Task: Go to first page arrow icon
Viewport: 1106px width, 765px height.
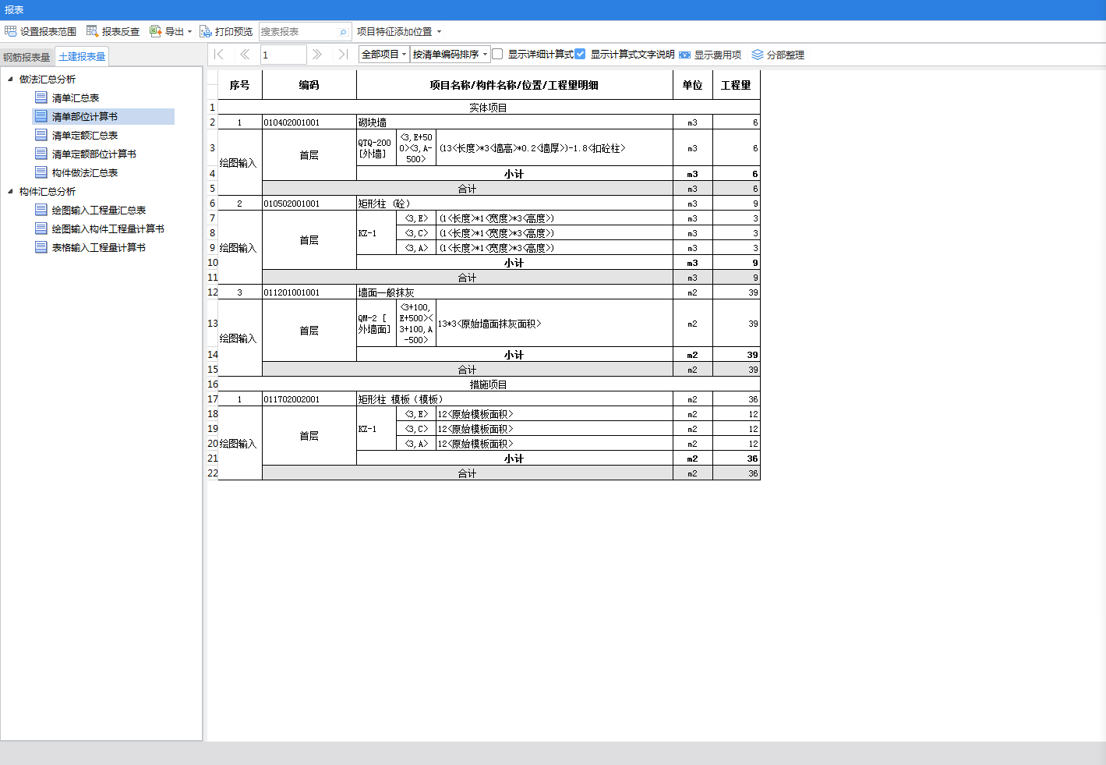Action: point(219,54)
